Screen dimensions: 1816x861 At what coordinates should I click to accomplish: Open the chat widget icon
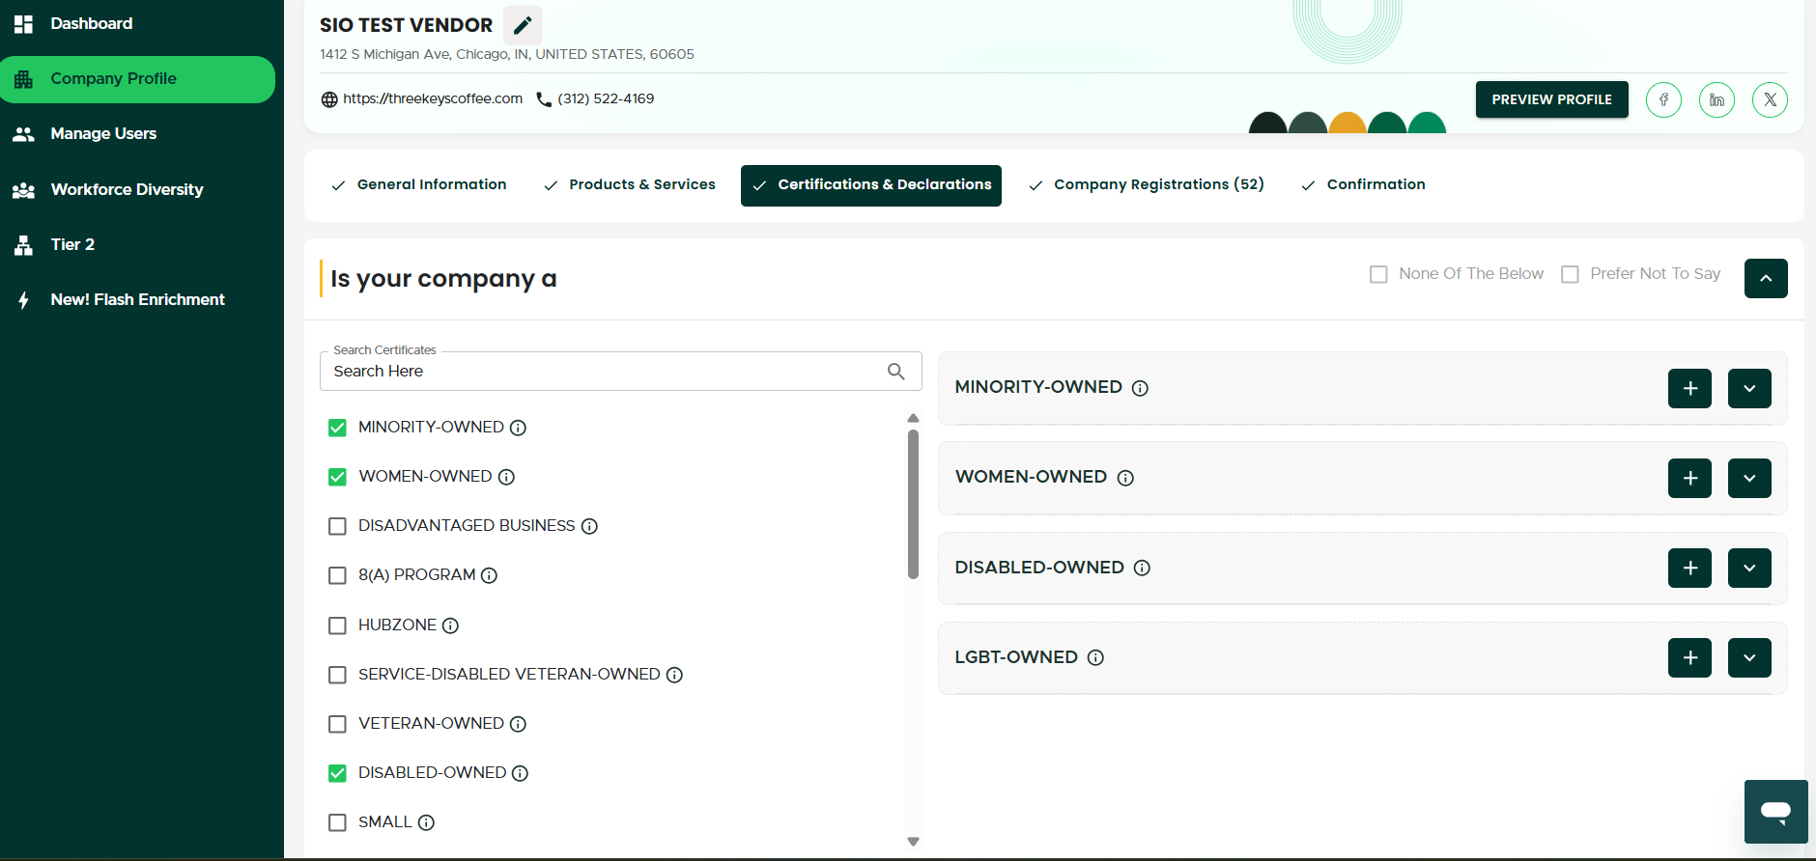[x=1775, y=811]
